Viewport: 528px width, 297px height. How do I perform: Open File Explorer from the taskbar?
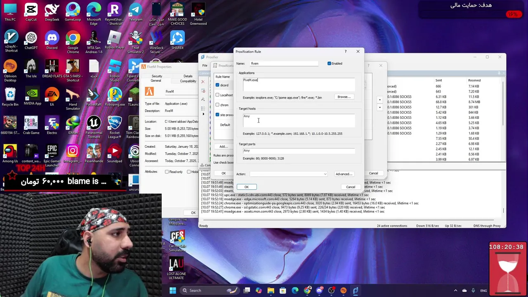(271, 290)
